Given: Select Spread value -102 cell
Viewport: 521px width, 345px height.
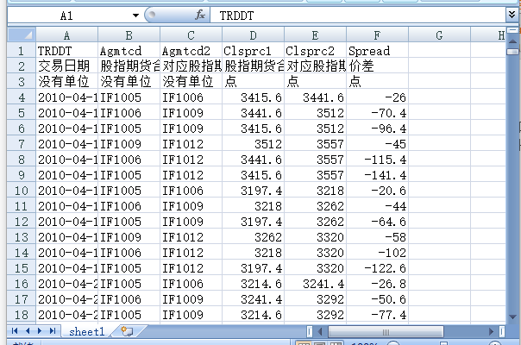Looking at the screenshot, I should point(378,253).
